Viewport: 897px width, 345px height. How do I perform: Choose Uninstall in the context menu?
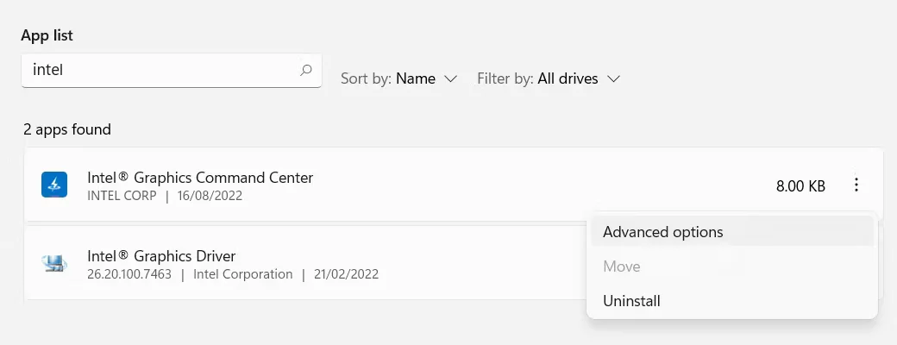[631, 301]
